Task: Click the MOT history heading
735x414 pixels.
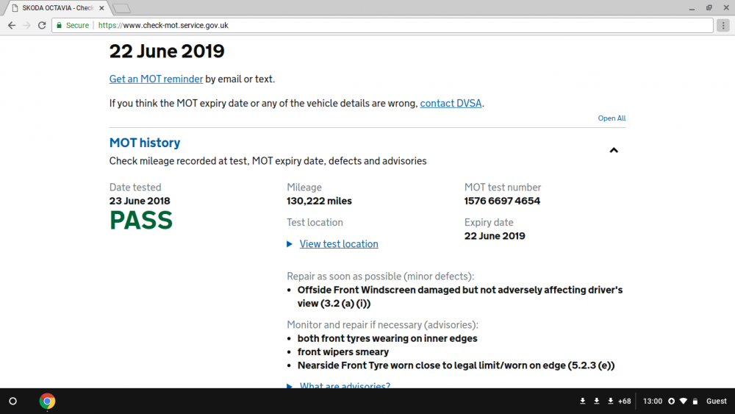Action: (x=145, y=143)
